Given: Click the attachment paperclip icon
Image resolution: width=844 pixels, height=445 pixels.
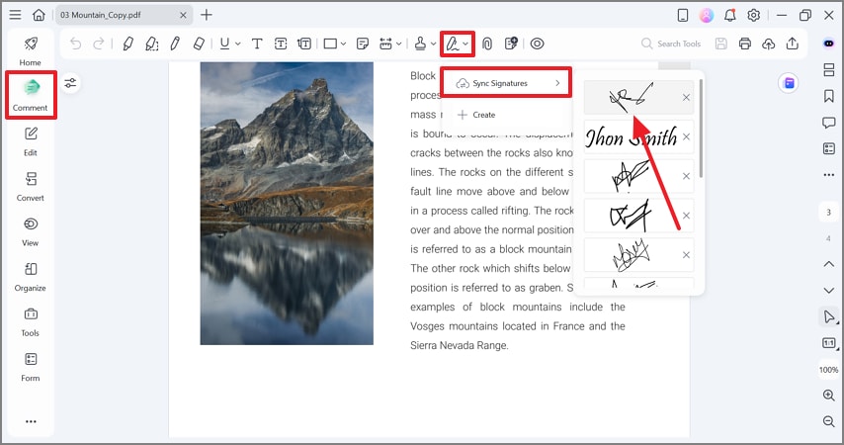Looking at the screenshot, I should 487,44.
